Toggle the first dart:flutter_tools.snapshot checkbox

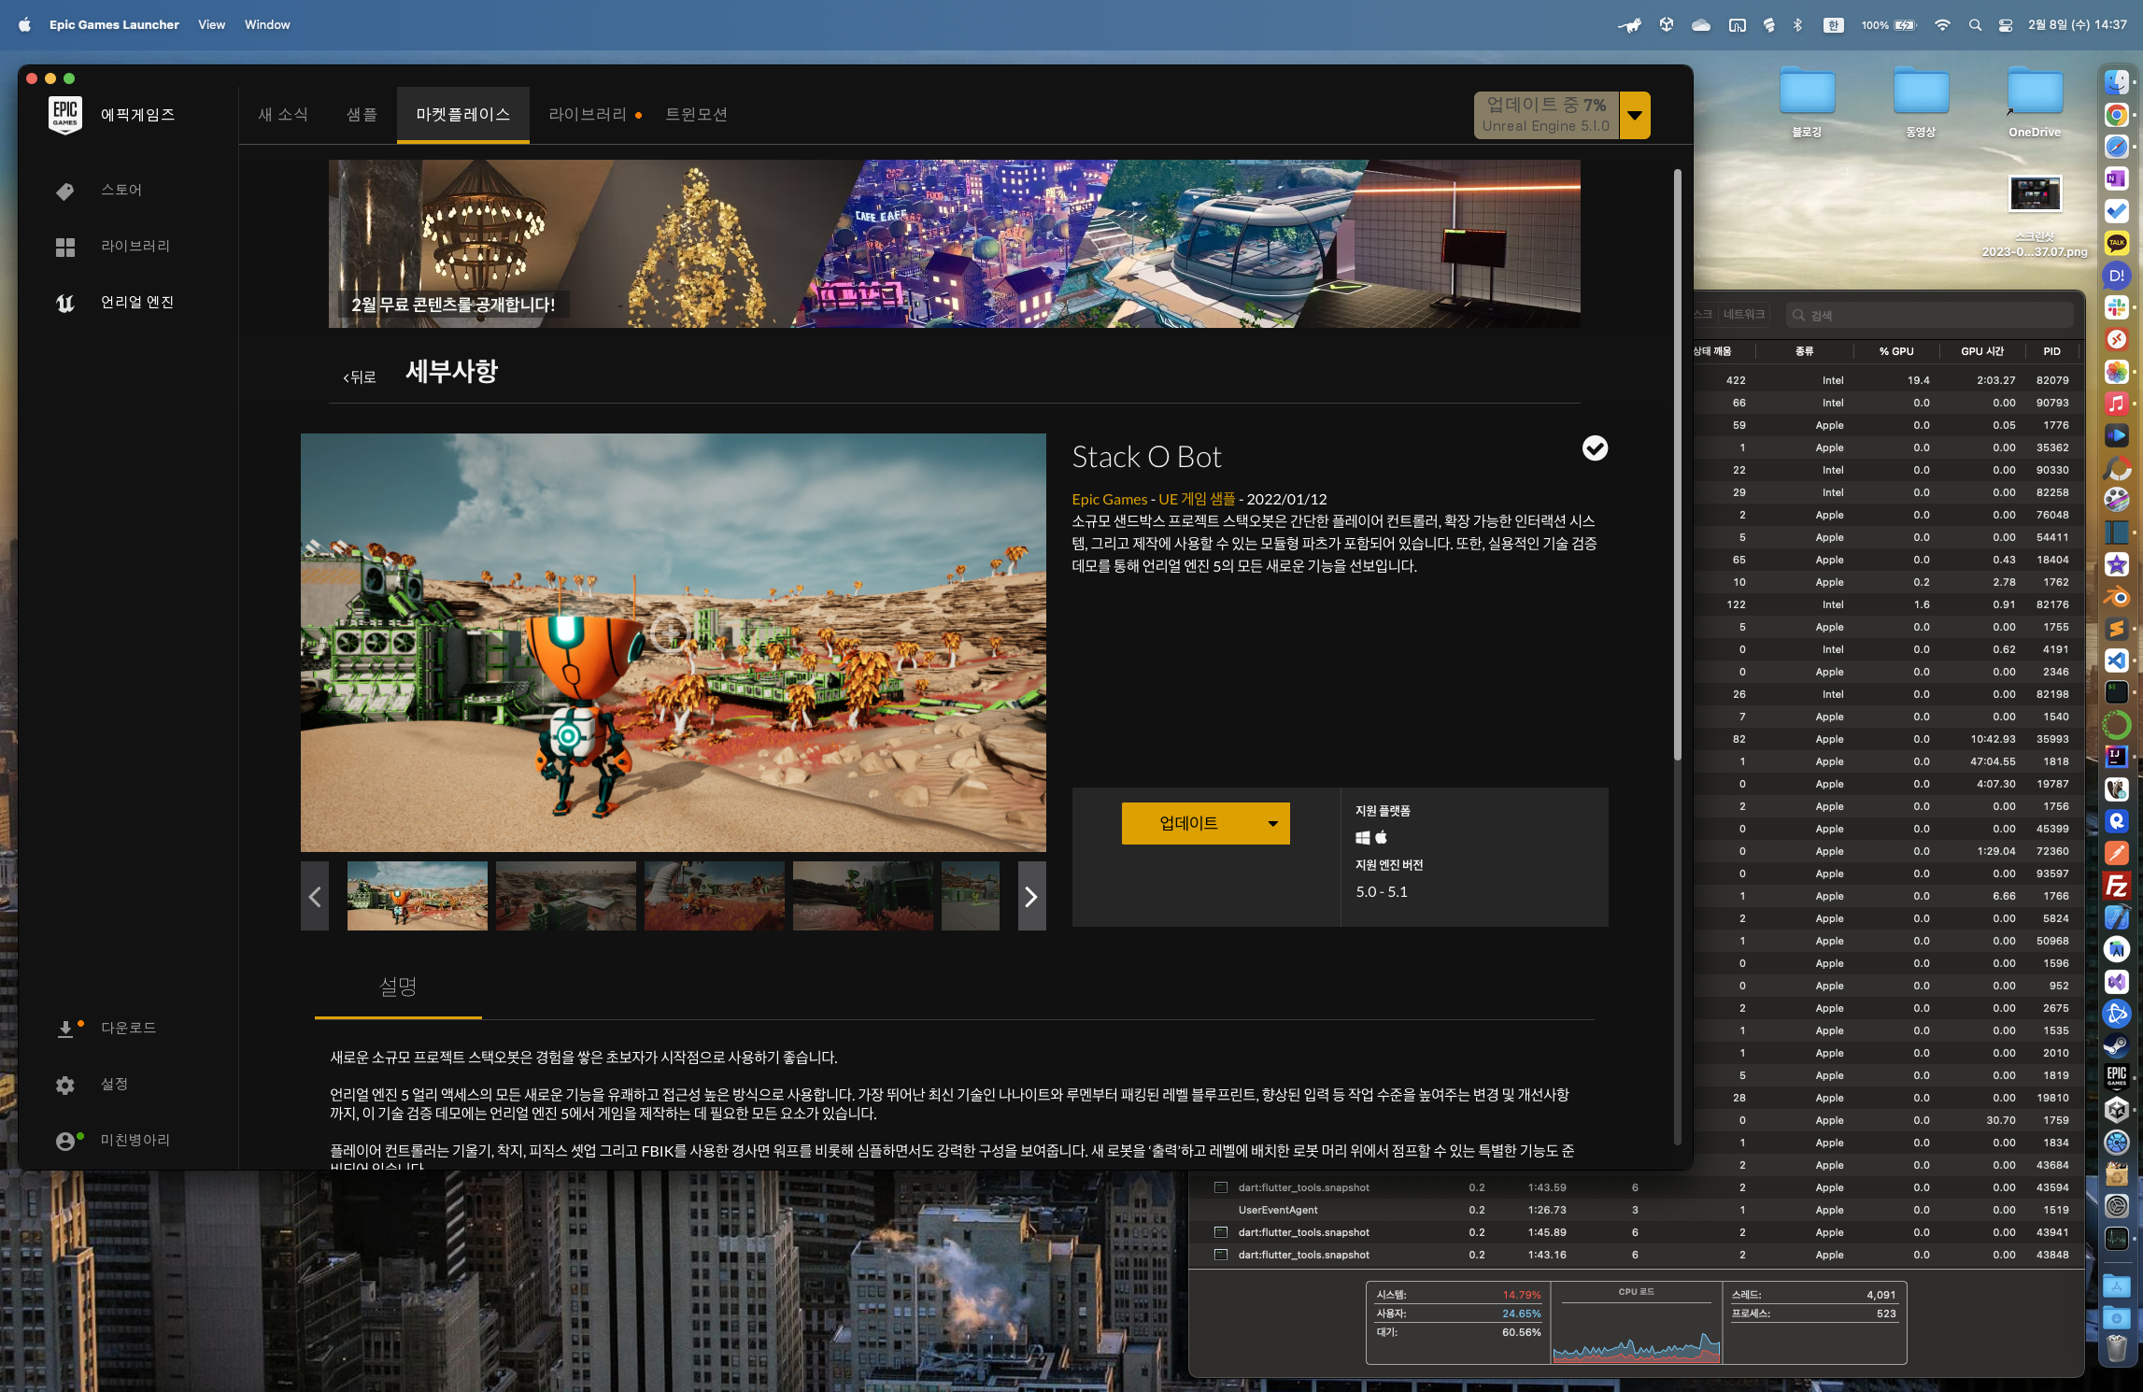(x=1220, y=1187)
